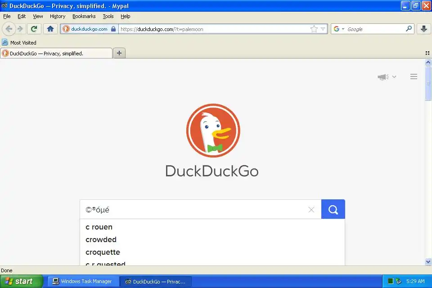This screenshot has height=288, width=432.
Task: Open the Bookmarks menu
Action: pyautogui.click(x=84, y=16)
